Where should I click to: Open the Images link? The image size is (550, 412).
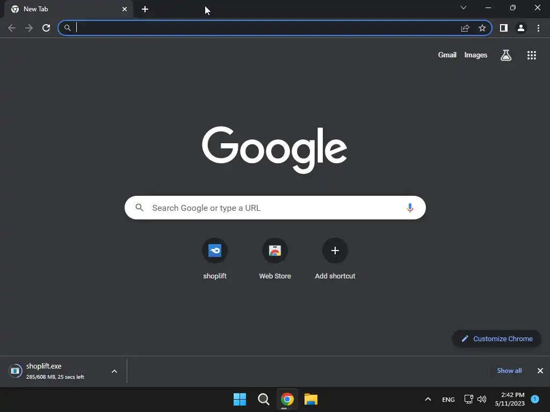[x=476, y=55]
